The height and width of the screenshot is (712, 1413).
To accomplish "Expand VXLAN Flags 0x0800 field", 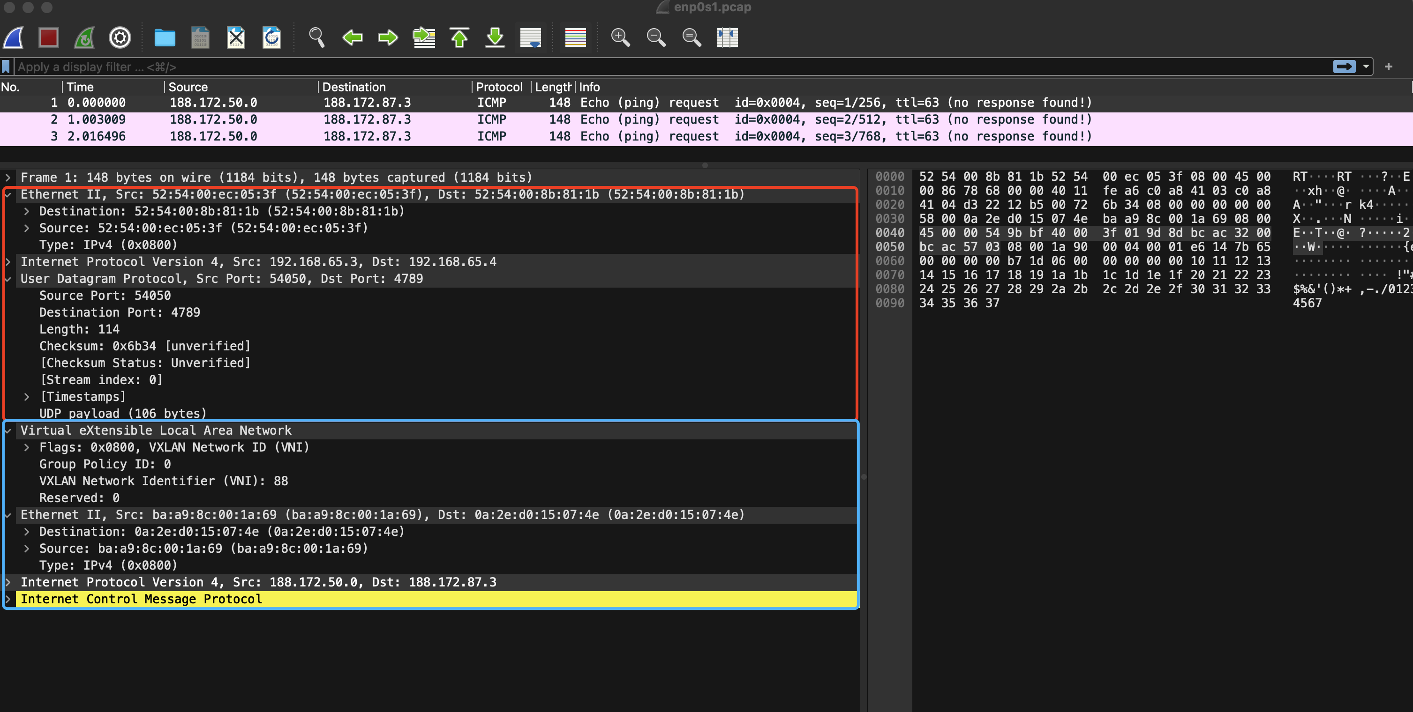I will pyautogui.click(x=26, y=448).
